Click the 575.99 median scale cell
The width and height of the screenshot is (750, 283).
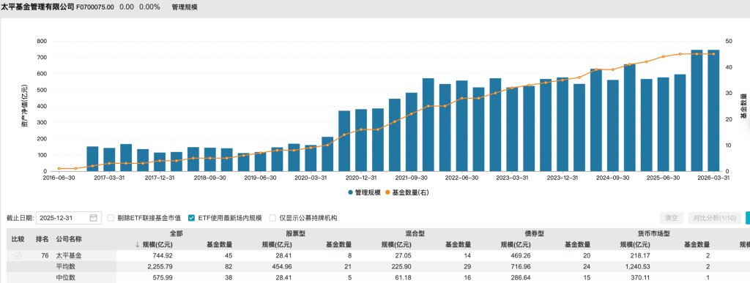pyautogui.click(x=163, y=277)
